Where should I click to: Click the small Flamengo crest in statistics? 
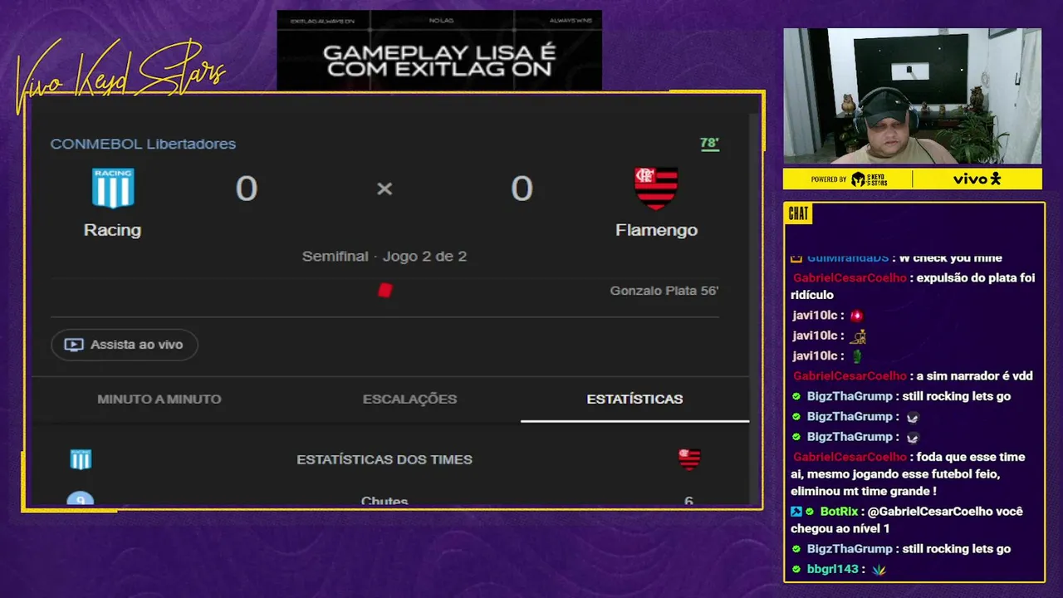coord(689,459)
